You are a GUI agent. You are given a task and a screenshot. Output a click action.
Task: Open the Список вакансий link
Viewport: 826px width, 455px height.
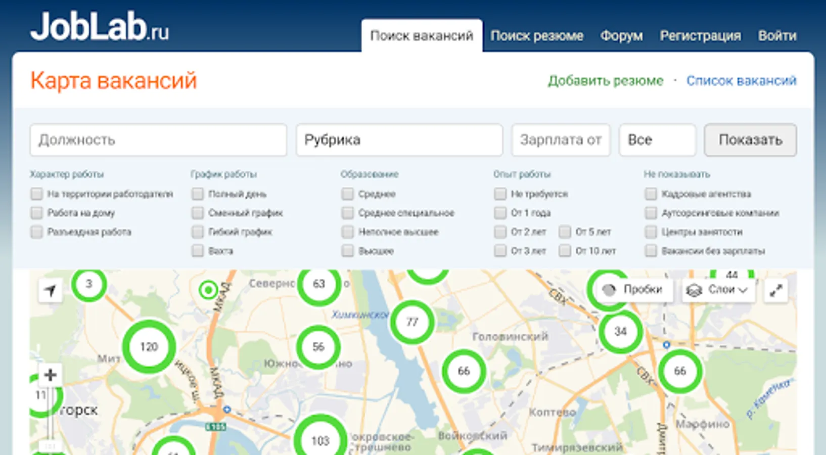tap(741, 80)
